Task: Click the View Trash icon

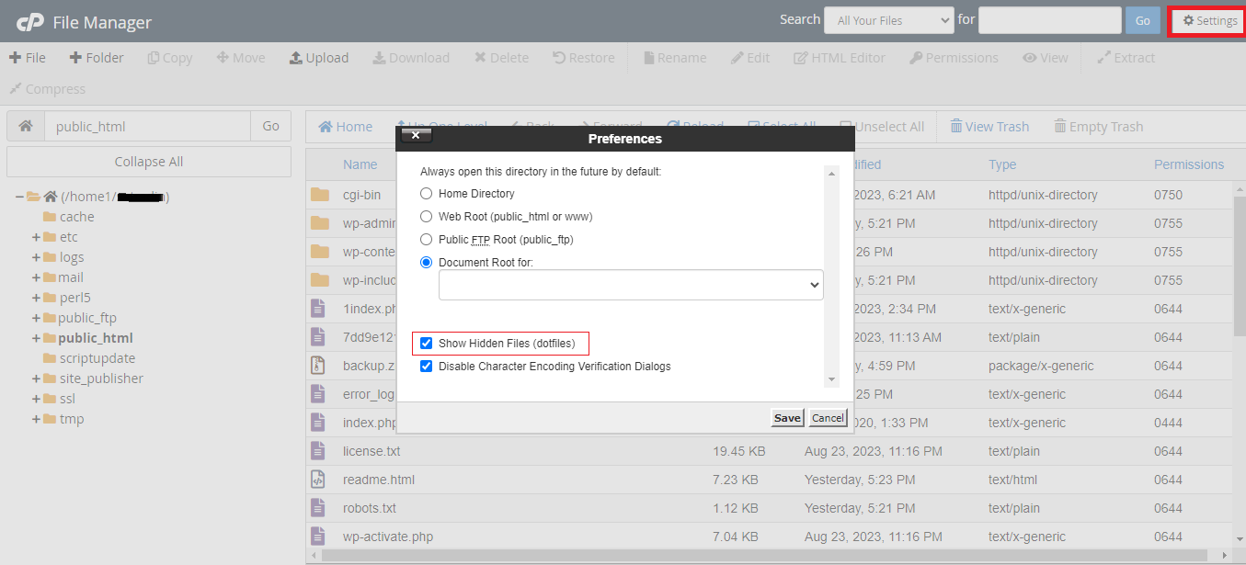Action: pyautogui.click(x=989, y=126)
